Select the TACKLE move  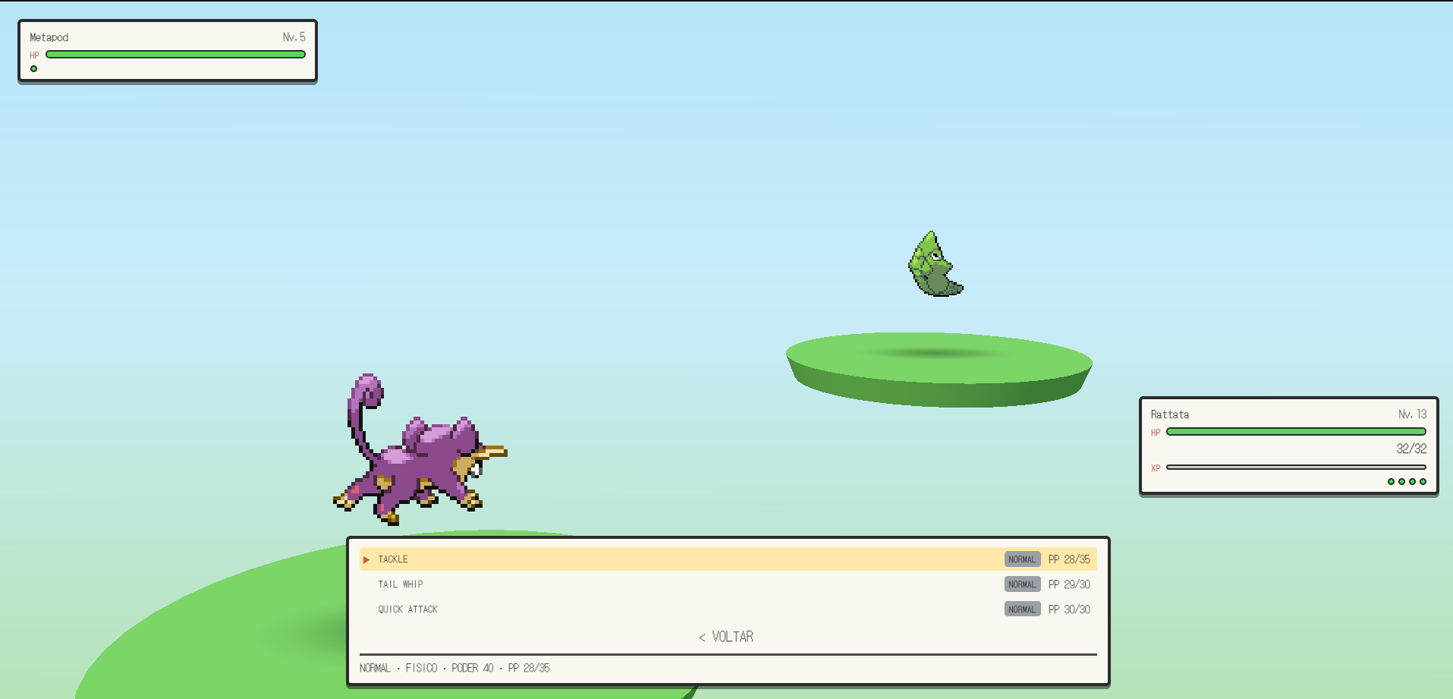[x=728, y=559]
